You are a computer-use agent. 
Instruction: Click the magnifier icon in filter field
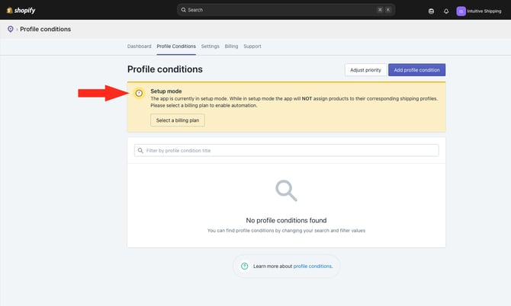[140, 151]
